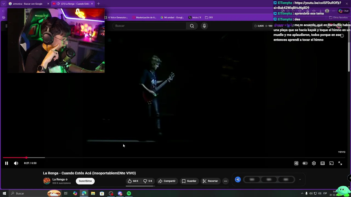This screenshot has height=197, width=351.
Task: Start voice search with the microphone icon
Action: pyautogui.click(x=204, y=26)
